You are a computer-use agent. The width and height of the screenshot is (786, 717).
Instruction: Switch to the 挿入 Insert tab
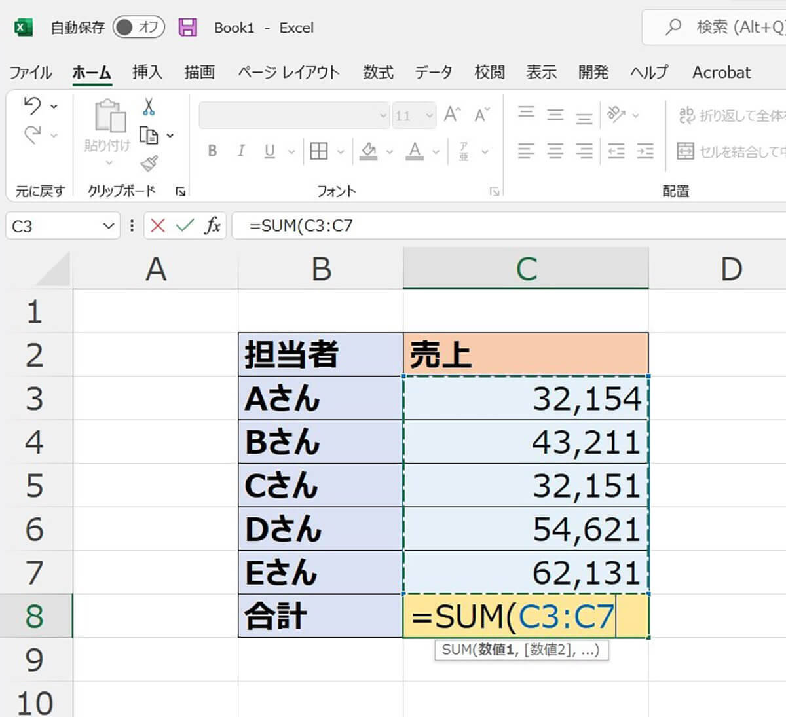click(147, 72)
